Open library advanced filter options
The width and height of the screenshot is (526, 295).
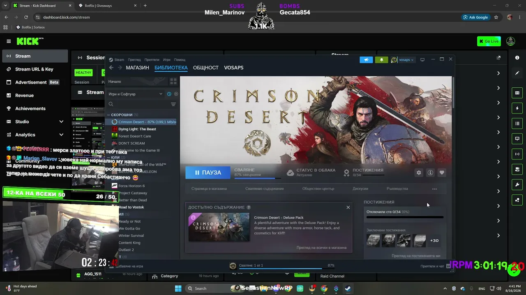[173, 104]
